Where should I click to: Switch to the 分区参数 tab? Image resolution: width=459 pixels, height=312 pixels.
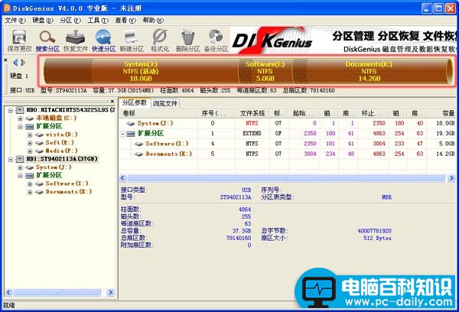tap(135, 102)
